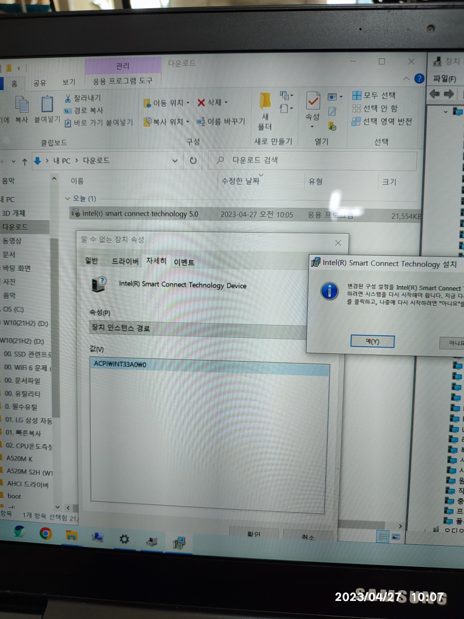This screenshot has width=464, height=619.
Task: Click the red X 삭제 (Delete) button
Action: (209, 103)
